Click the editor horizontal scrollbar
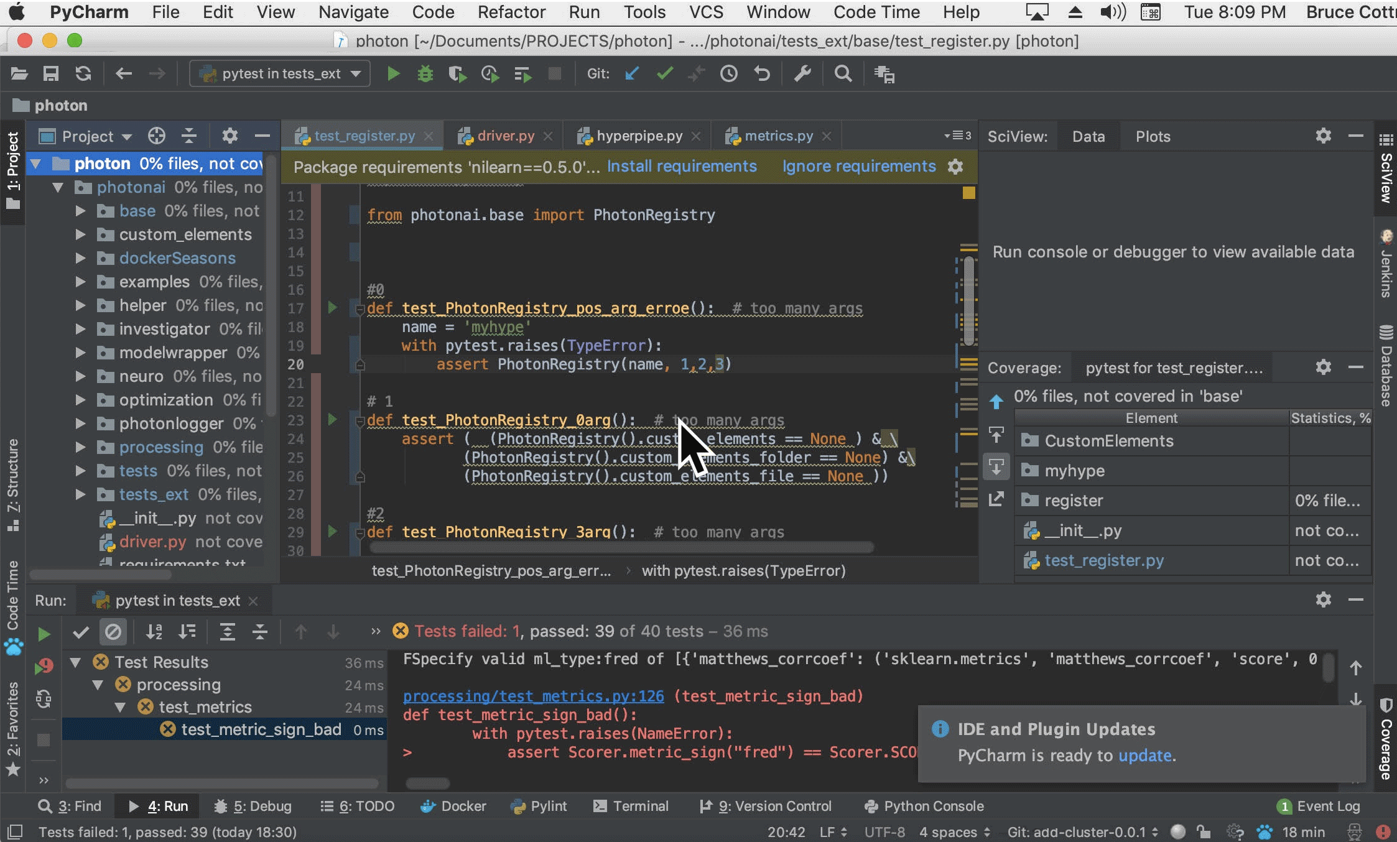The width and height of the screenshot is (1397, 842). point(621,547)
